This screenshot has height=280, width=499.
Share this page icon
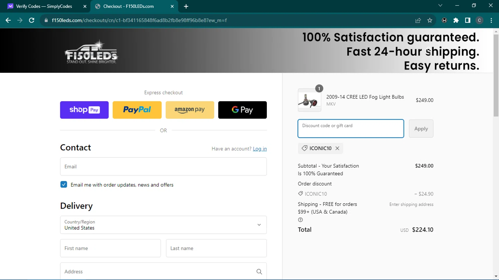418,20
